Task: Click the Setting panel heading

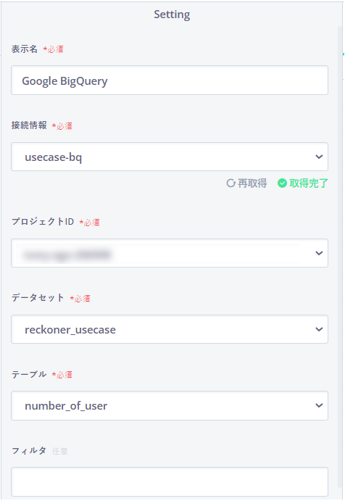Action: tap(172, 15)
